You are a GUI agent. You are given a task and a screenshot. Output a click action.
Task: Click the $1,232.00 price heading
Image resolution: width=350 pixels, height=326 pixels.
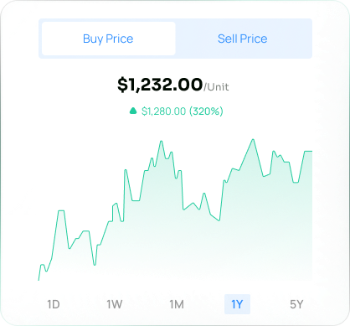click(x=160, y=85)
